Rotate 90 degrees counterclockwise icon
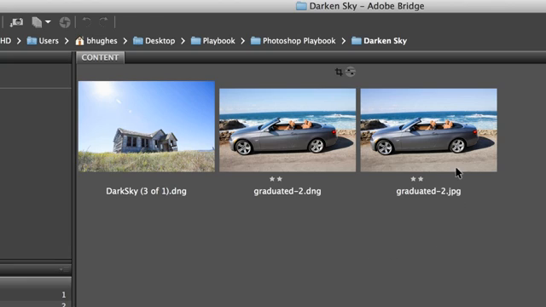 86,22
